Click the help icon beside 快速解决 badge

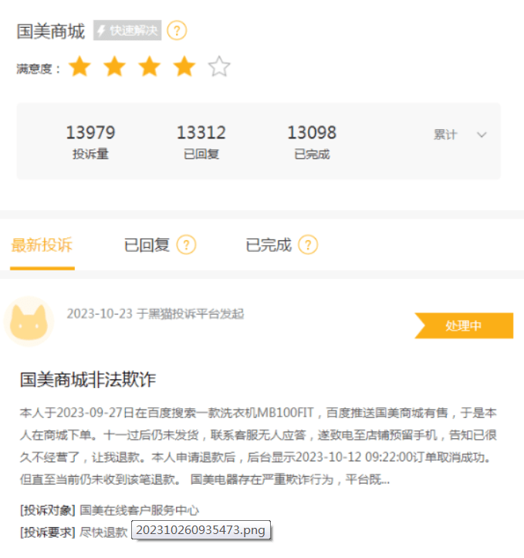click(177, 31)
